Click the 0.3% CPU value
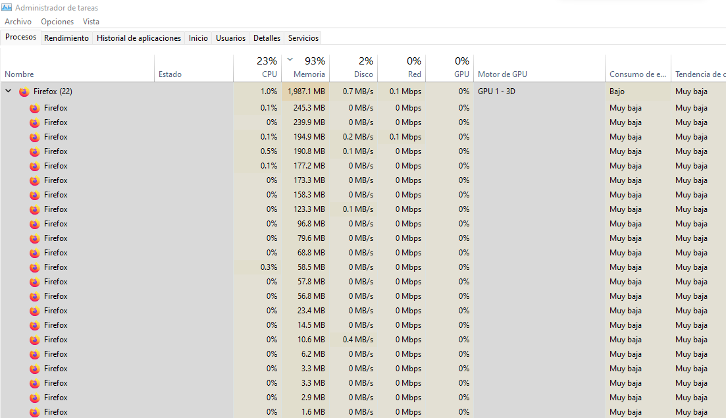This screenshot has width=726, height=418. click(269, 267)
